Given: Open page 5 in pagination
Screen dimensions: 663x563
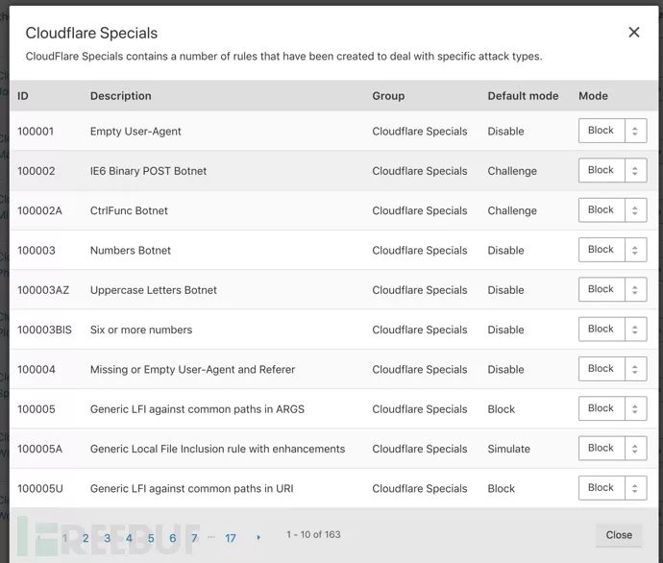Looking at the screenshot, I should coord(151,538).
